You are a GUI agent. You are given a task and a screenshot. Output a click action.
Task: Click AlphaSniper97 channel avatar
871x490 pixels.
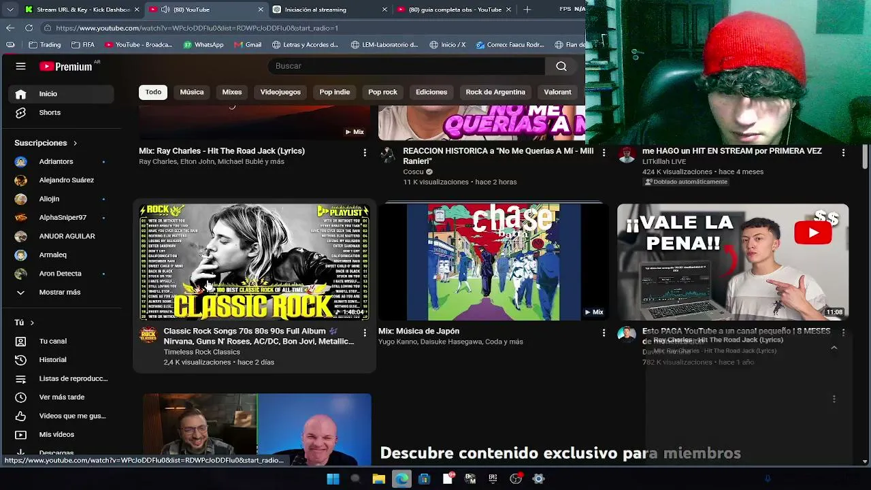[21, 217]
